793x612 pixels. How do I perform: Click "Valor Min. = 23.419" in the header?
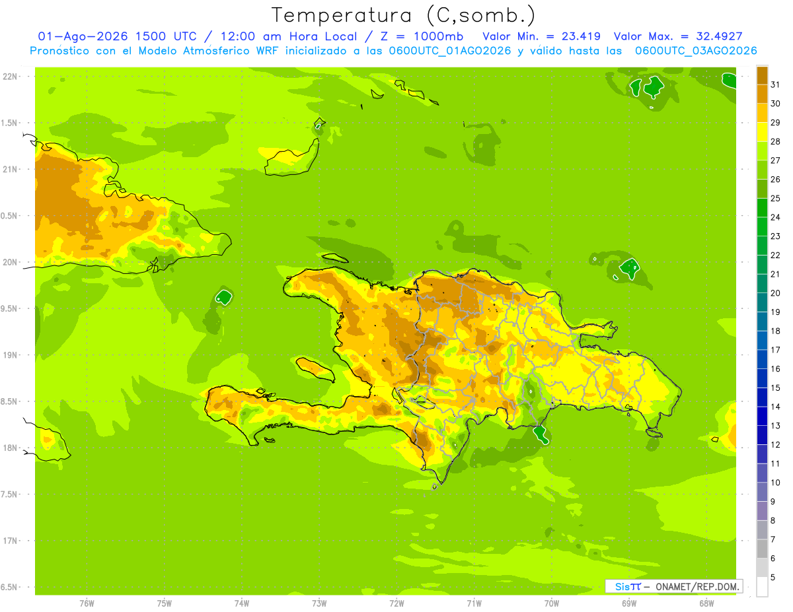[x=542, y=36]
